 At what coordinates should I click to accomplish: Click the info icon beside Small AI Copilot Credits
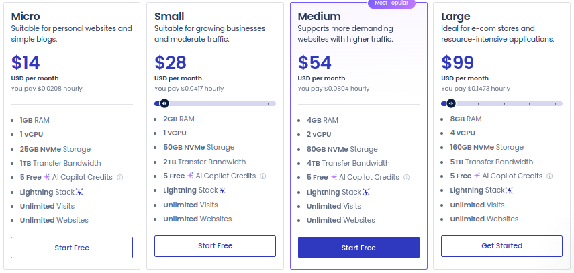coord(262,176)
